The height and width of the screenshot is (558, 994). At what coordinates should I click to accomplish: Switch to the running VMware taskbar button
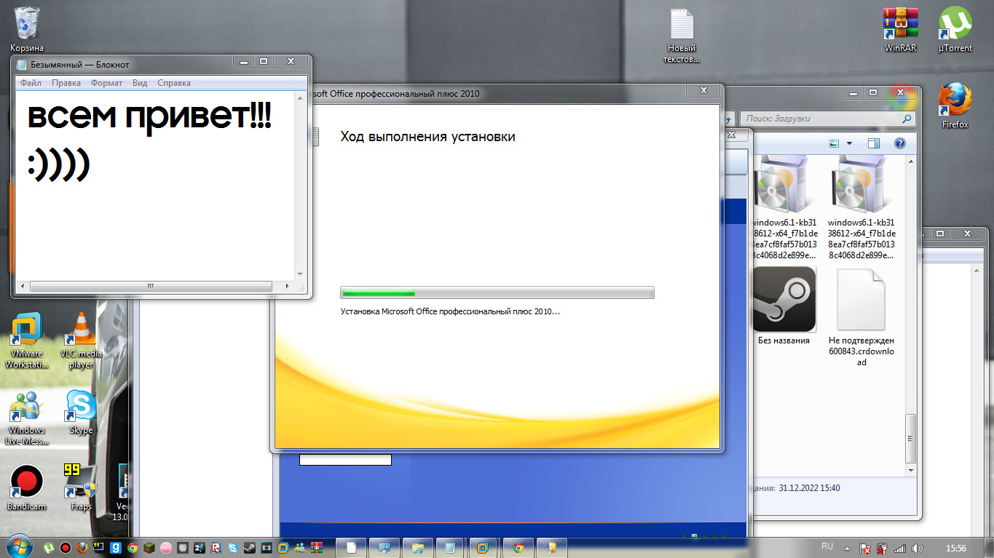pos(484,547)
